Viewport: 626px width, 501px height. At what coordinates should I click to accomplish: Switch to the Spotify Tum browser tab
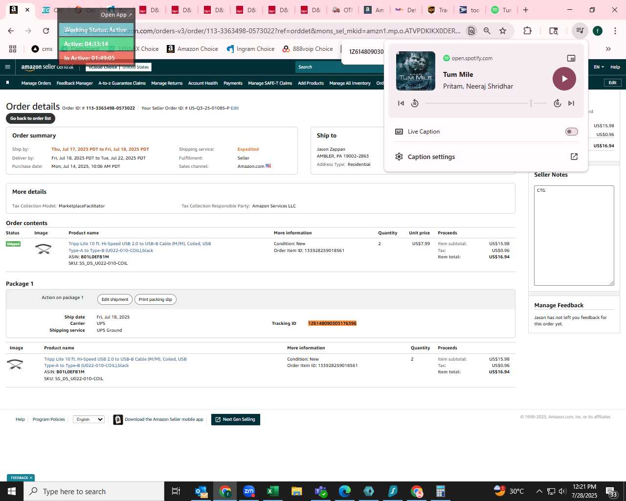tap(502, 10)
